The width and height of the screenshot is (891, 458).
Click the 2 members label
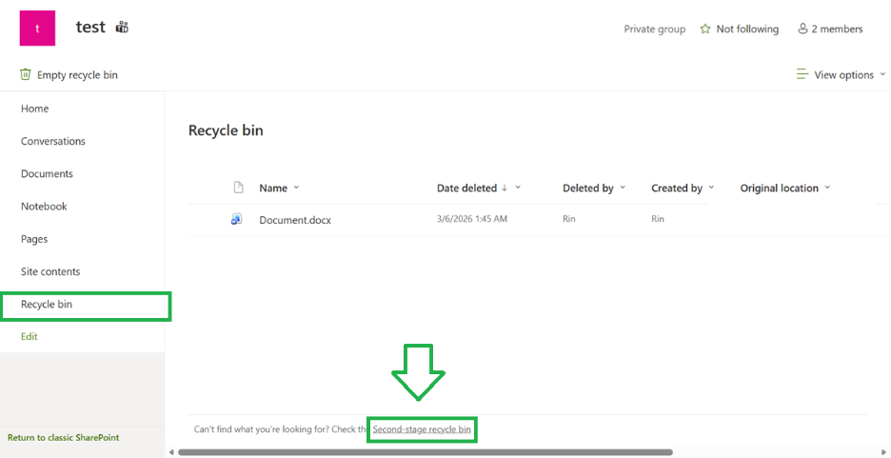coord(837,29)
